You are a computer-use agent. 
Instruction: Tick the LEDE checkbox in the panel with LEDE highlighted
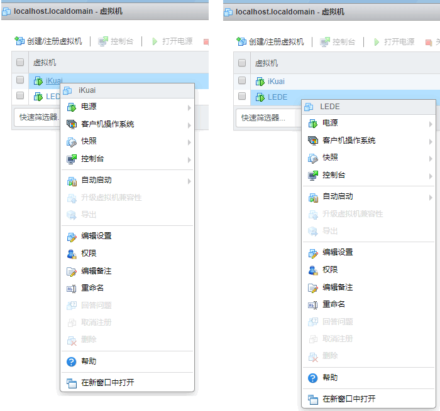point(242,96)
